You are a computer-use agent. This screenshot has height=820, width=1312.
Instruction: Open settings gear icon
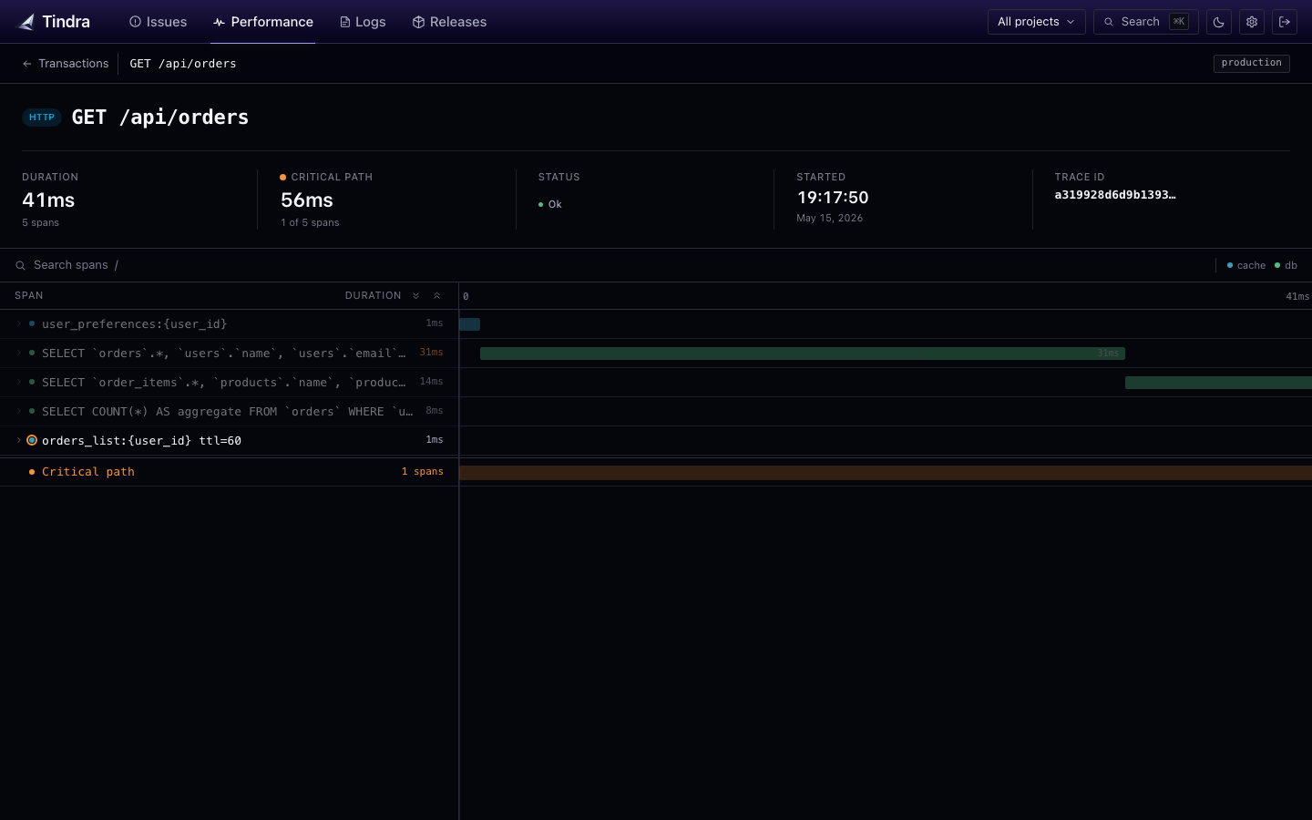click(x=1252, y=22)
